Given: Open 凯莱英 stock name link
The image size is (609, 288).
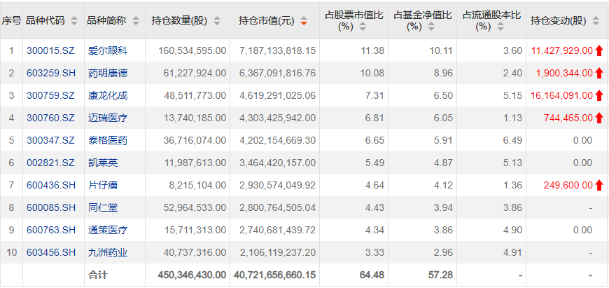Looking at the screenshot, I should tap(102, 163).
